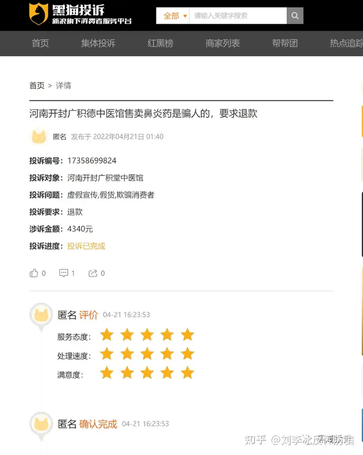Click fifth star of 服务态度 rating
The height and width of the screenshot is (455, 363).
[188, 335]
